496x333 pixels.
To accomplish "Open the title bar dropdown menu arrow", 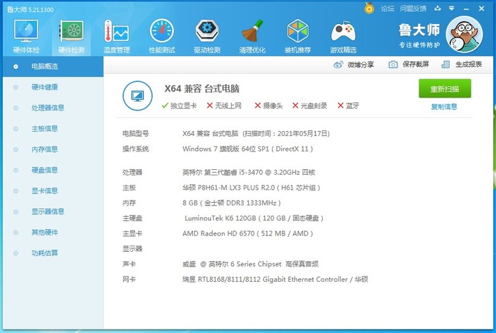I will (452, 8).
